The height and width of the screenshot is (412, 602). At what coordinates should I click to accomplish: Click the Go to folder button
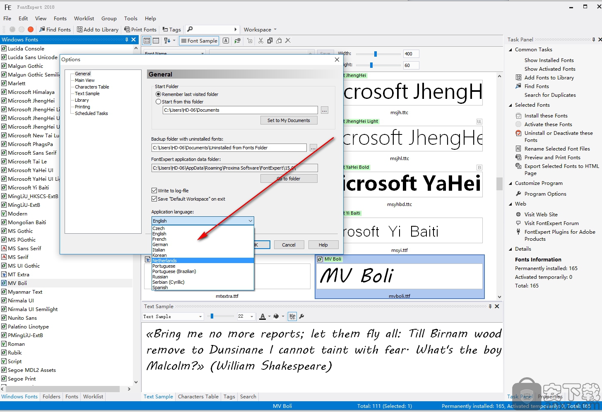click(289, 179)
